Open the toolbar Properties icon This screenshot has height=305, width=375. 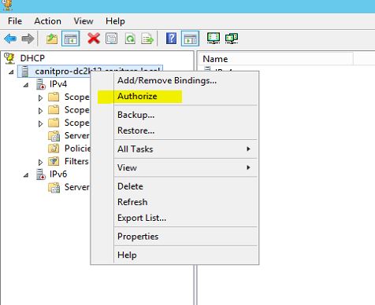[111, 39]
